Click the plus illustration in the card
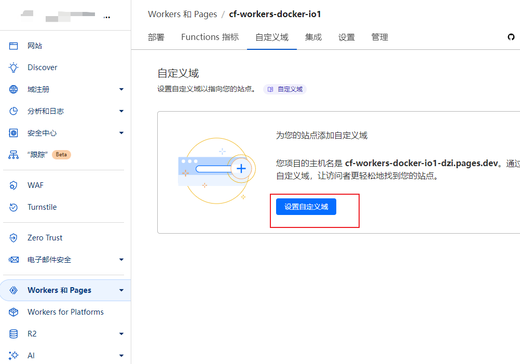Image resolution: width=520 pixels, height=364 pixels. 241,169
